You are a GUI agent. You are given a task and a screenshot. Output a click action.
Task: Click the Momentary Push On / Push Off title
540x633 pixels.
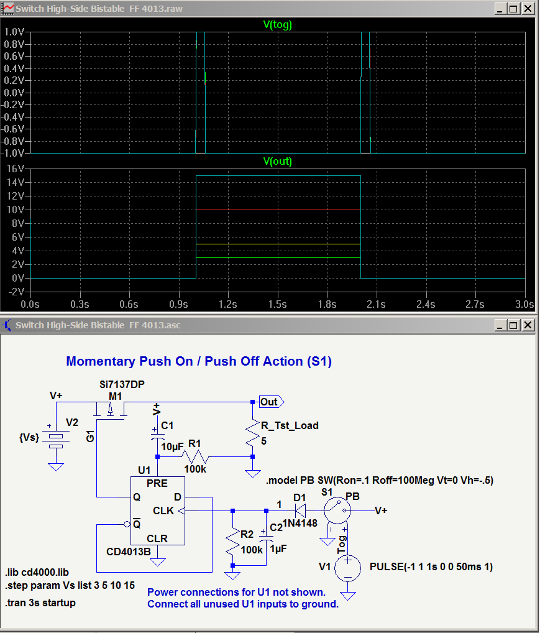199,361
